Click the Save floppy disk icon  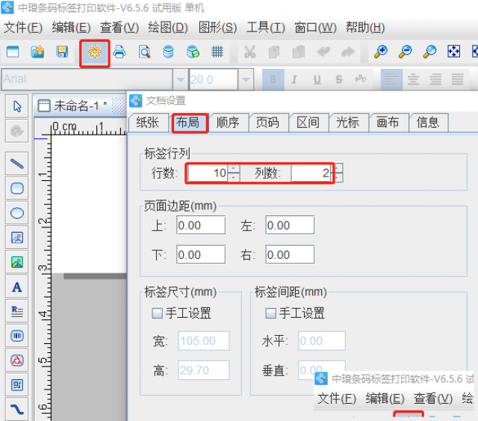coord(62,52)
